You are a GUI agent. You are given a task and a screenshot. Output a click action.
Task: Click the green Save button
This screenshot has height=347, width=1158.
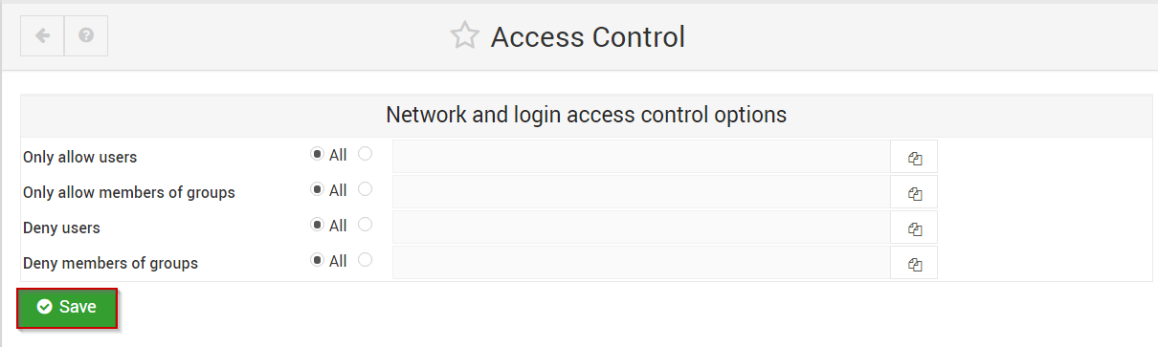tap(67, 307)
